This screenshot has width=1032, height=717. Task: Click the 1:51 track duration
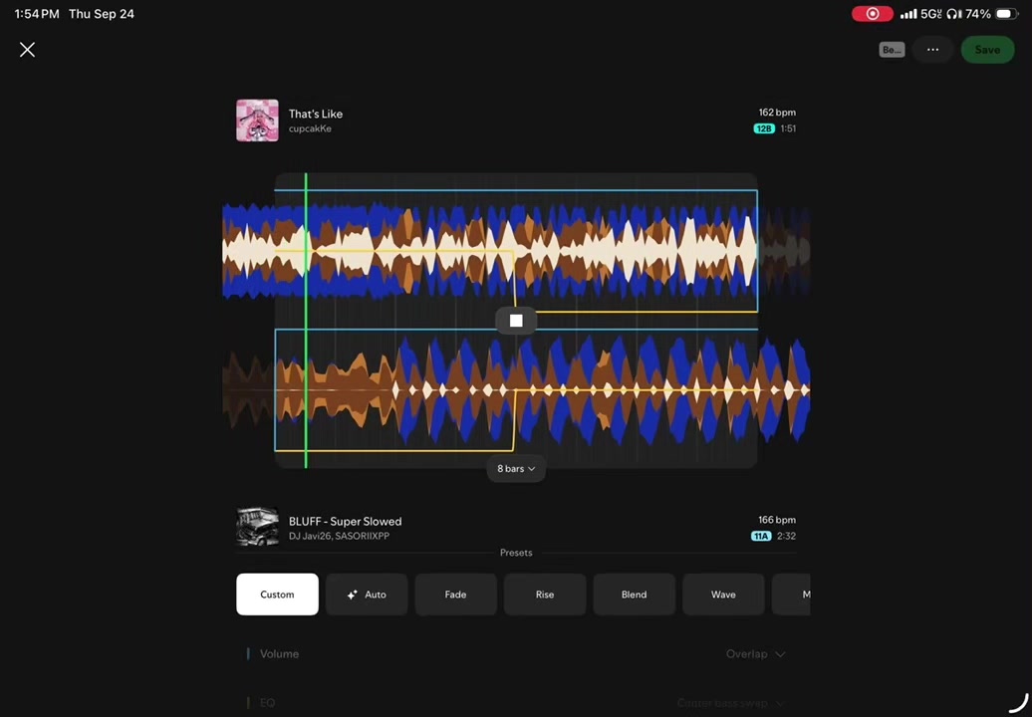(x=788, y=128)
